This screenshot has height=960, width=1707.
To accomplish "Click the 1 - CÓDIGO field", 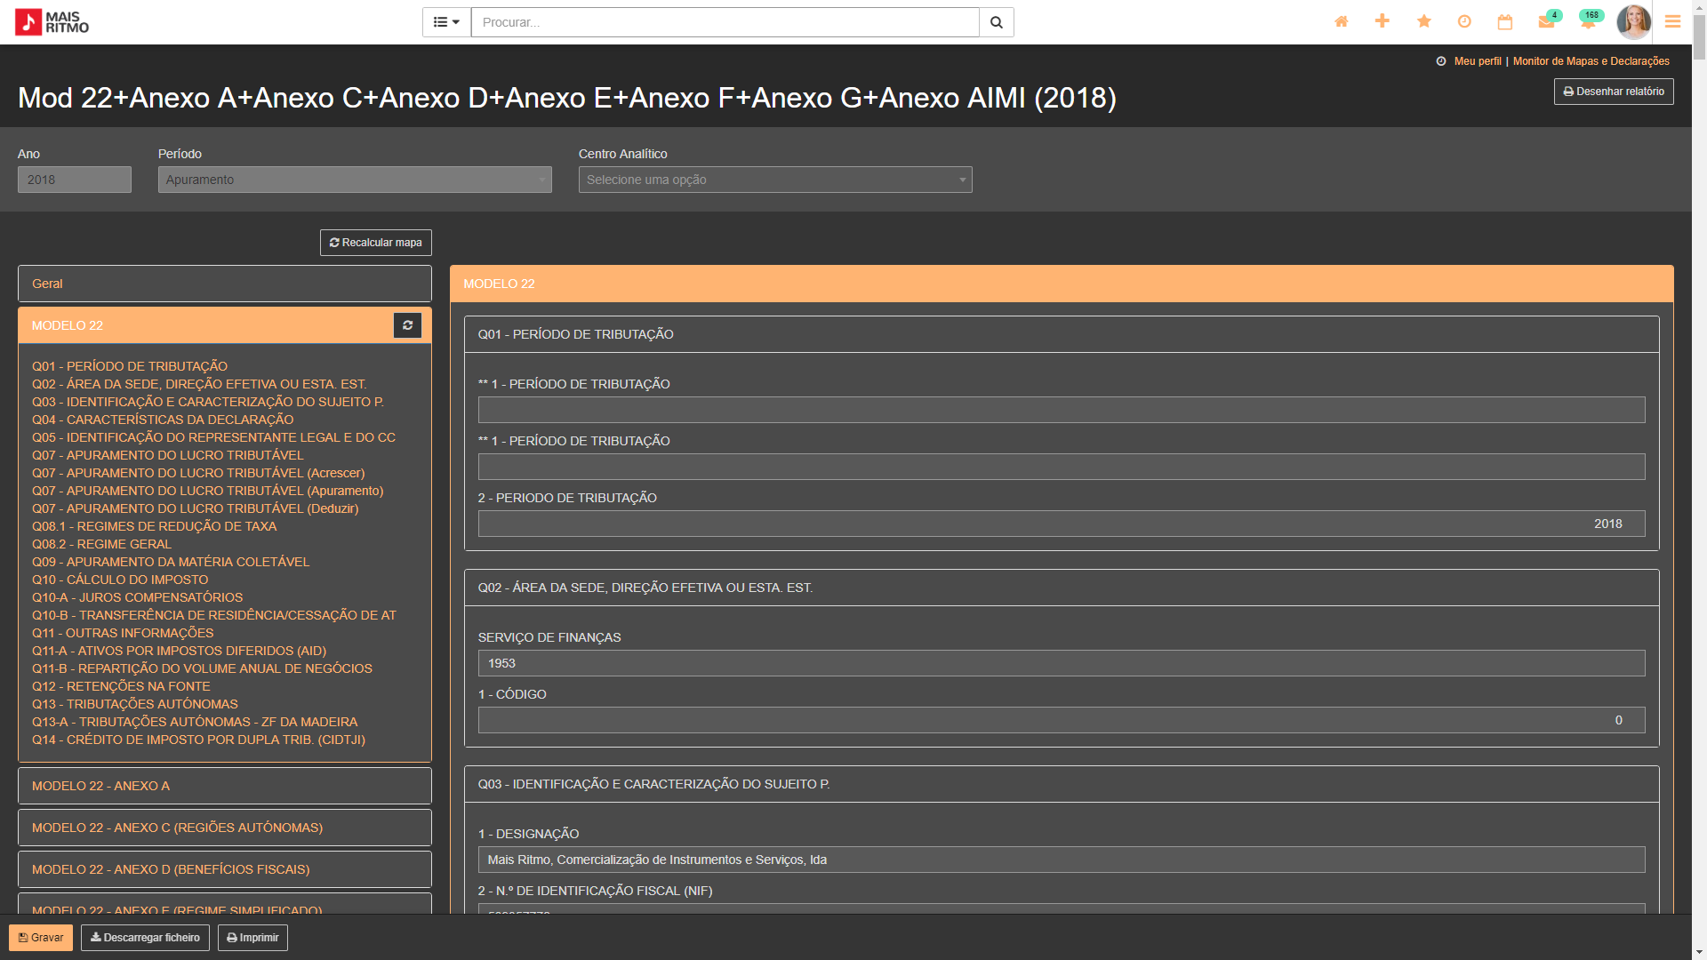I will pos(1062,720).
